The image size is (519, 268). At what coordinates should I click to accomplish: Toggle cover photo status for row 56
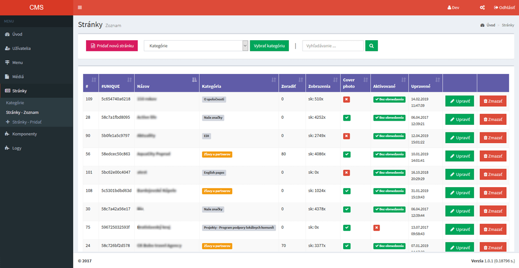pos(346,154)
